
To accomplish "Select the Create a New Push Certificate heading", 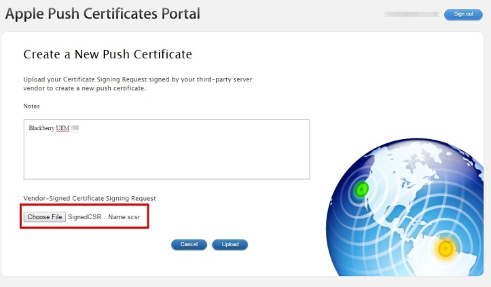I will pyautogui.click(x=108, y=54).
